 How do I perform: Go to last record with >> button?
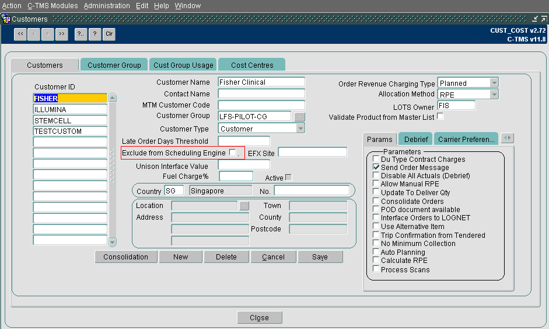click(x=62, y=34)
